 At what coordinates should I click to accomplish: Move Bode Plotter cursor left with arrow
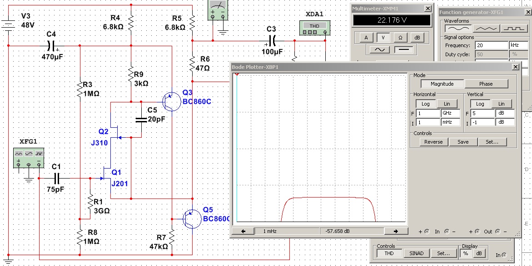243,232
